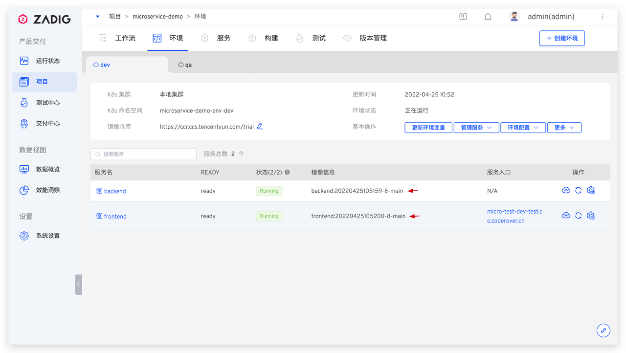Click the update time 2022-04-25 10:52

click(429, 94)
